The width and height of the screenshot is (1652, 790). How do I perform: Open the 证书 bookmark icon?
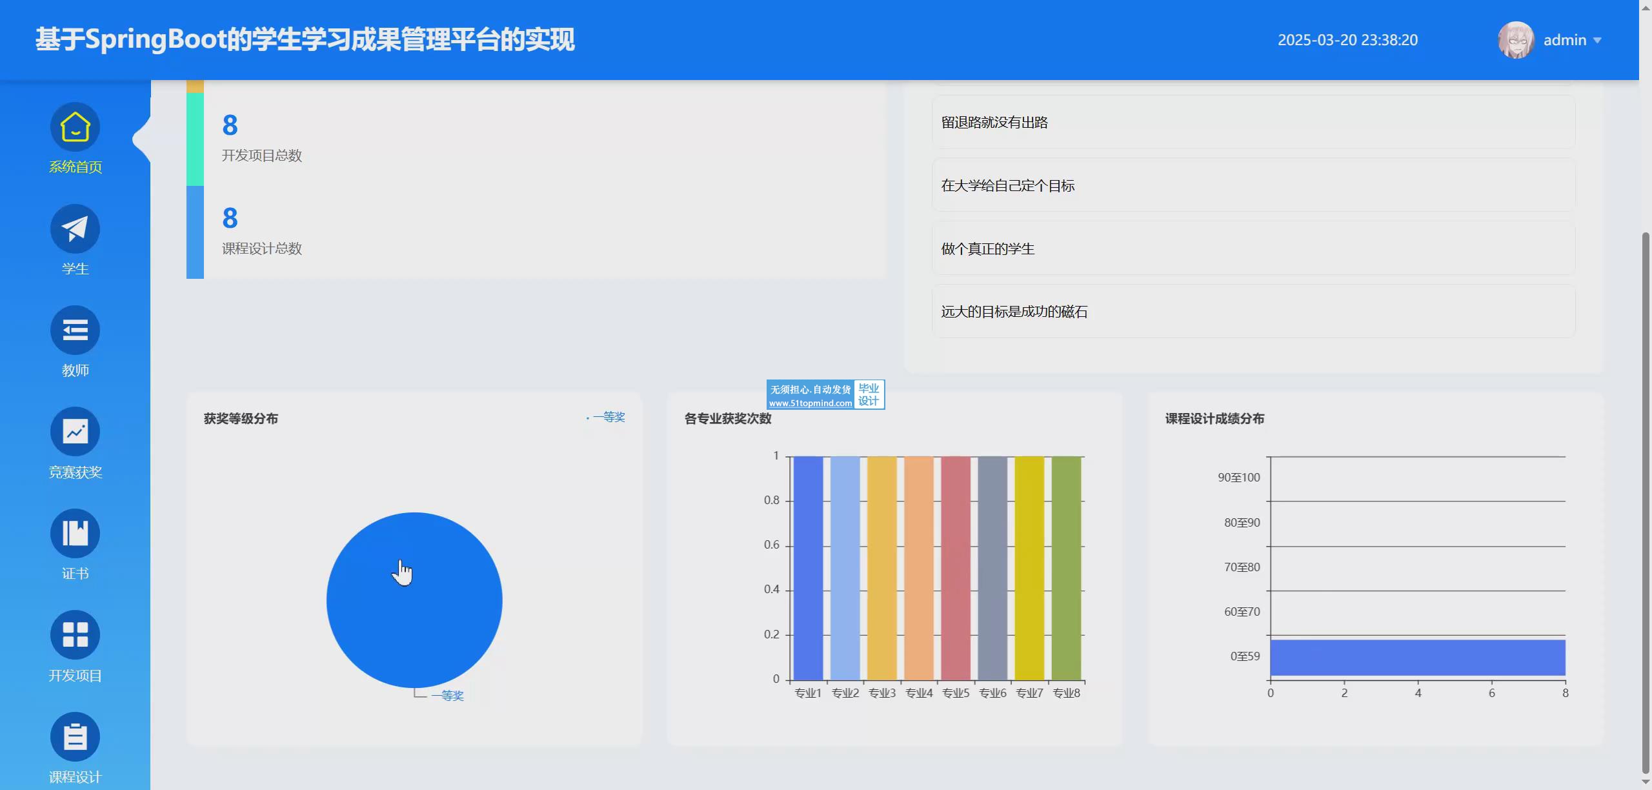(75, 534)
